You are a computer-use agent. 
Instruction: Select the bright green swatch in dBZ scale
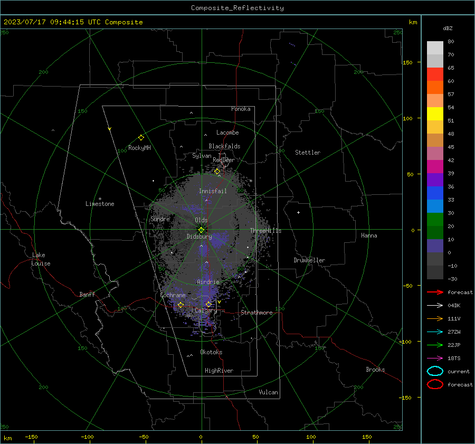435,219
